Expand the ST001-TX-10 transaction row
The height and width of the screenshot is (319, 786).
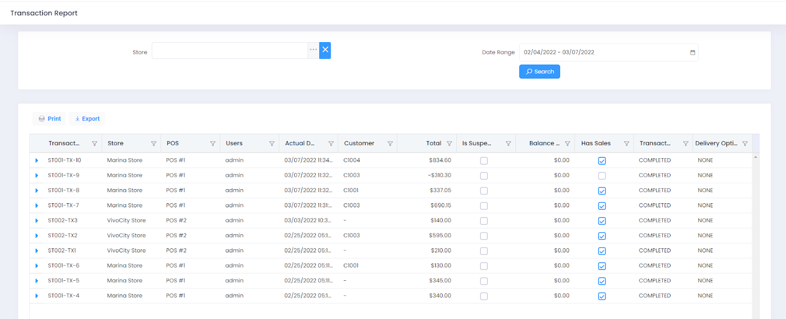click(x=37, y=161)
